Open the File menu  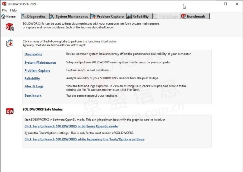[4, 10]
